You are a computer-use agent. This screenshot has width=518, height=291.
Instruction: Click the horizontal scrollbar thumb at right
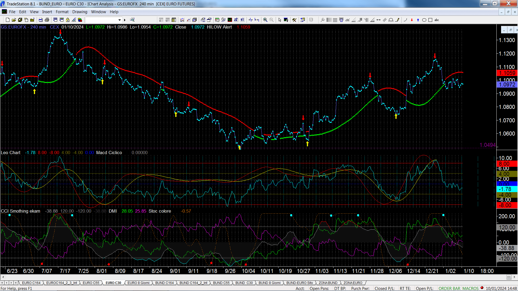click(x=509, y=277)
